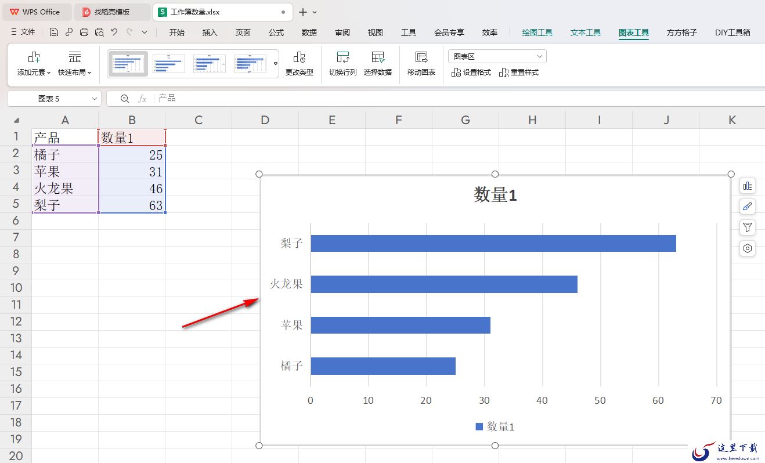Click the export/share icon next to Save
Image resolution: width=765 pixels, height=463 pixels.
[x=69, y=32]
